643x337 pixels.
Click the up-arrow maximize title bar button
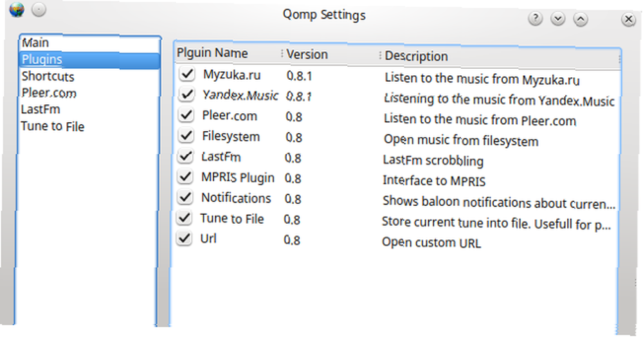[x=581, y=19]
